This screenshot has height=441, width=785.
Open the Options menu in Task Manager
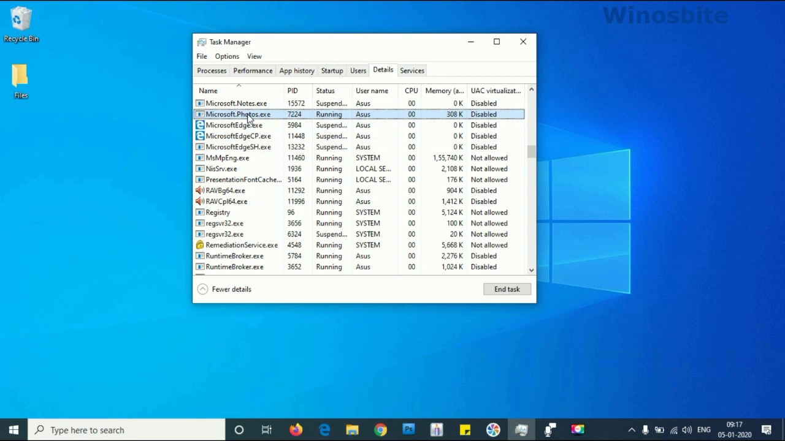[x=227, y=56]
